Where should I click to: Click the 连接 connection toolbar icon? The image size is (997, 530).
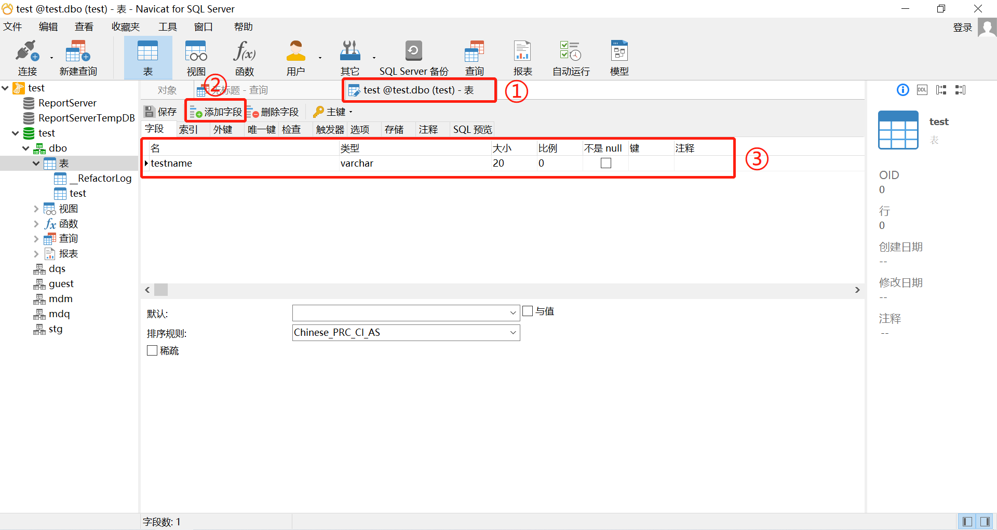27,58
